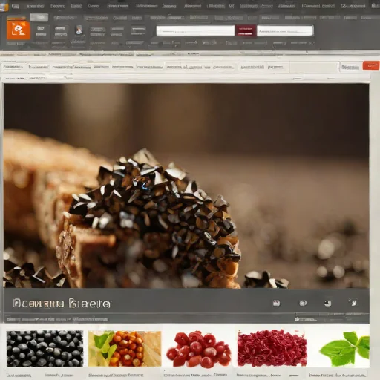Click the small orange icon in the top-left window corner
Viewport: 380px width, 380px height.
[x=4, y=7]
